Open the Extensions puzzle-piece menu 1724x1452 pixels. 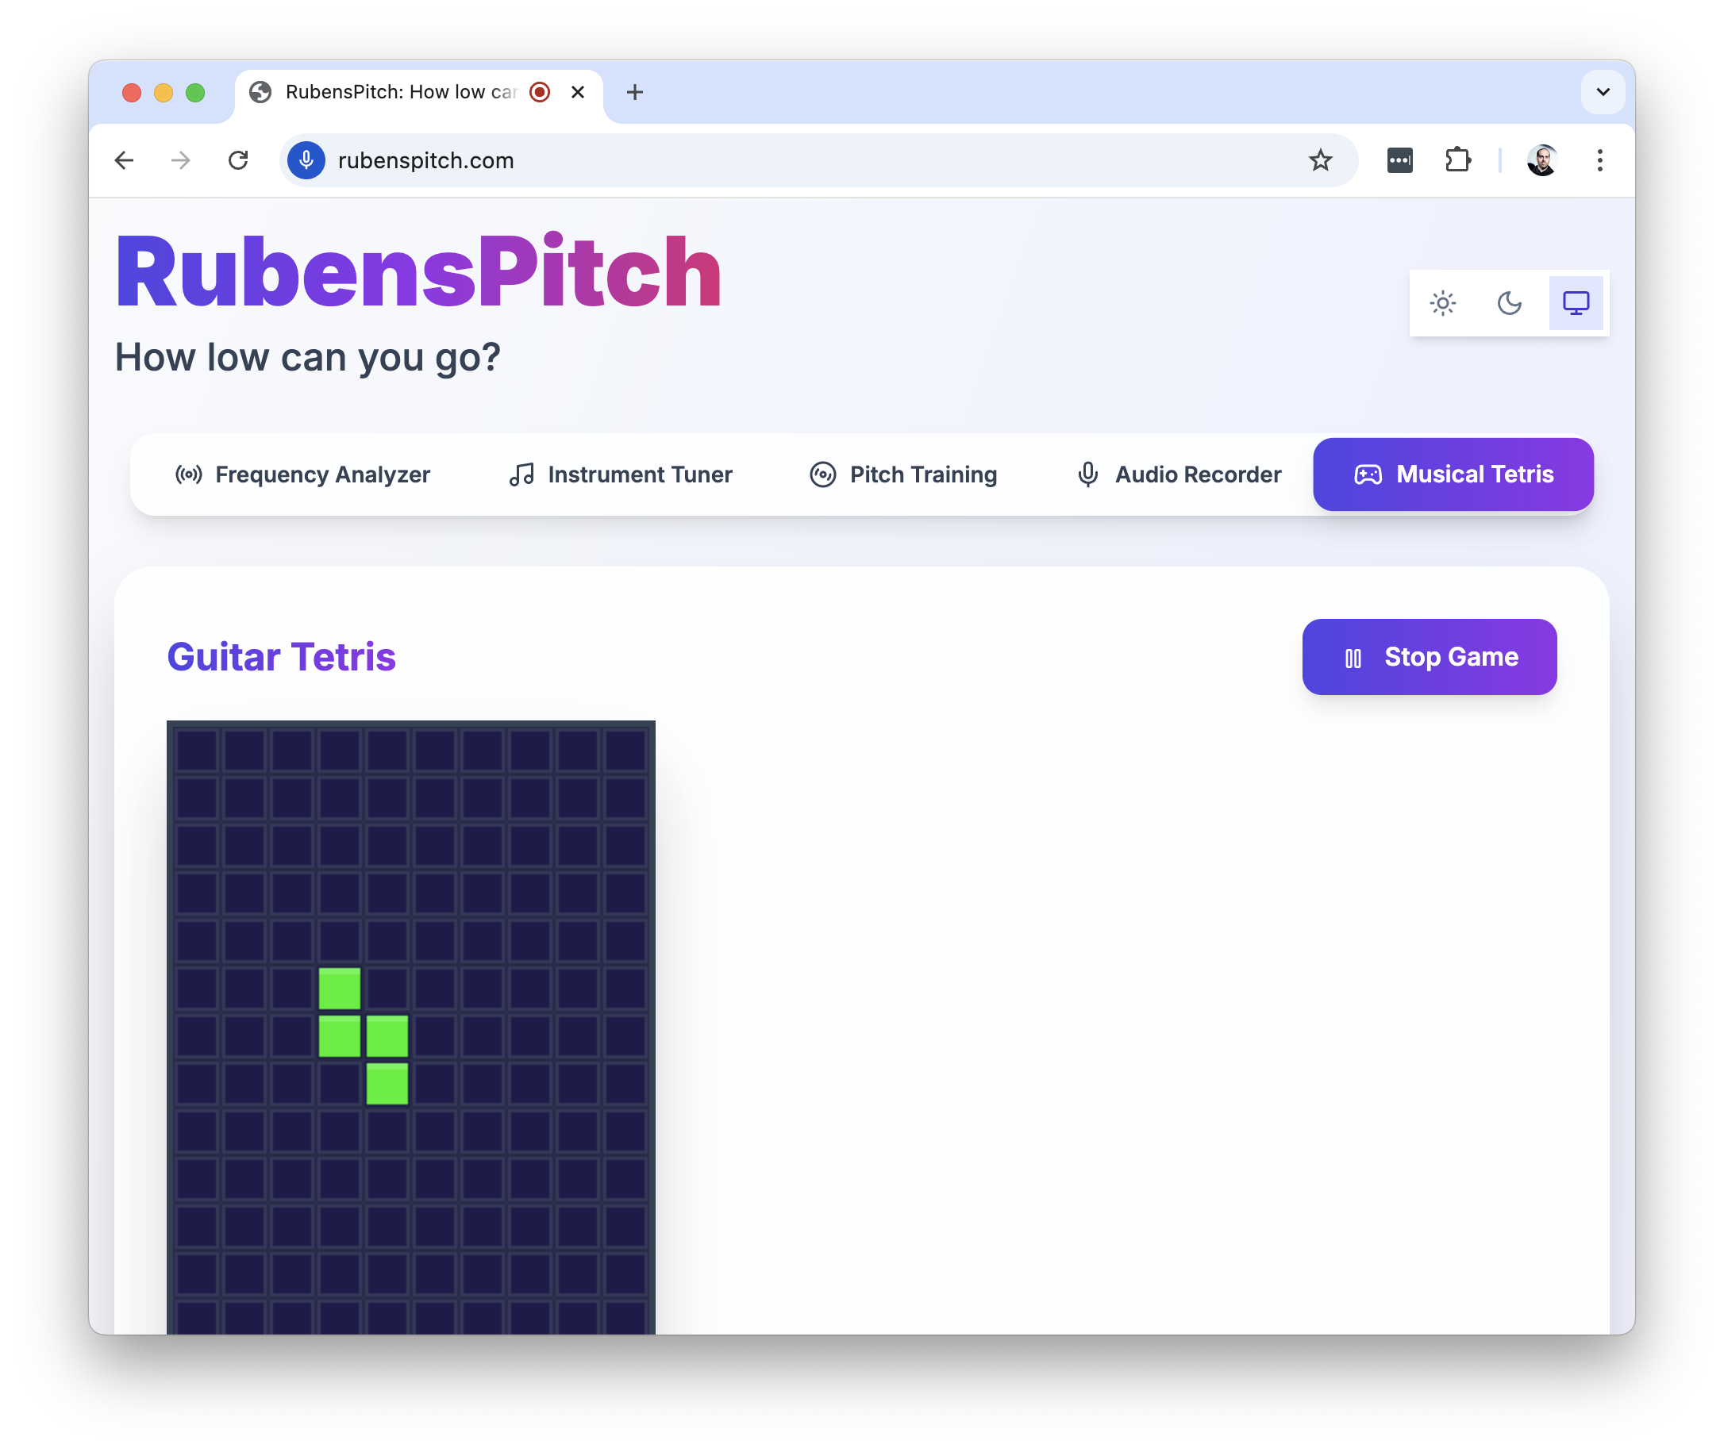1457,160
